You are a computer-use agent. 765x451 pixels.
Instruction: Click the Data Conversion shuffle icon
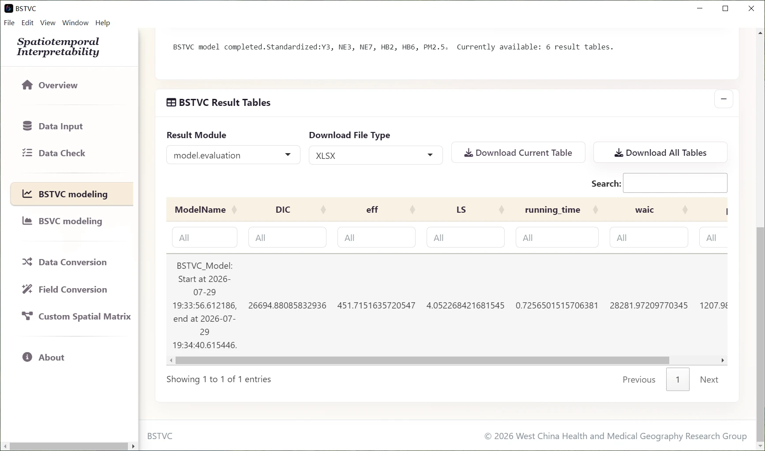[27, 262]
